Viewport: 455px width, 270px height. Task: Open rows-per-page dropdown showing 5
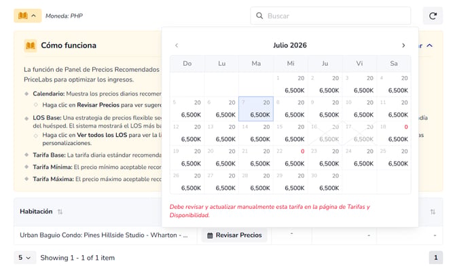[24, 258]
